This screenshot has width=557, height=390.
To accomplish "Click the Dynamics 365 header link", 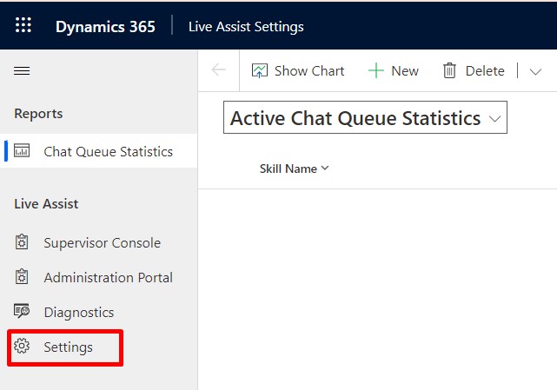I will [x=105, y=27].
